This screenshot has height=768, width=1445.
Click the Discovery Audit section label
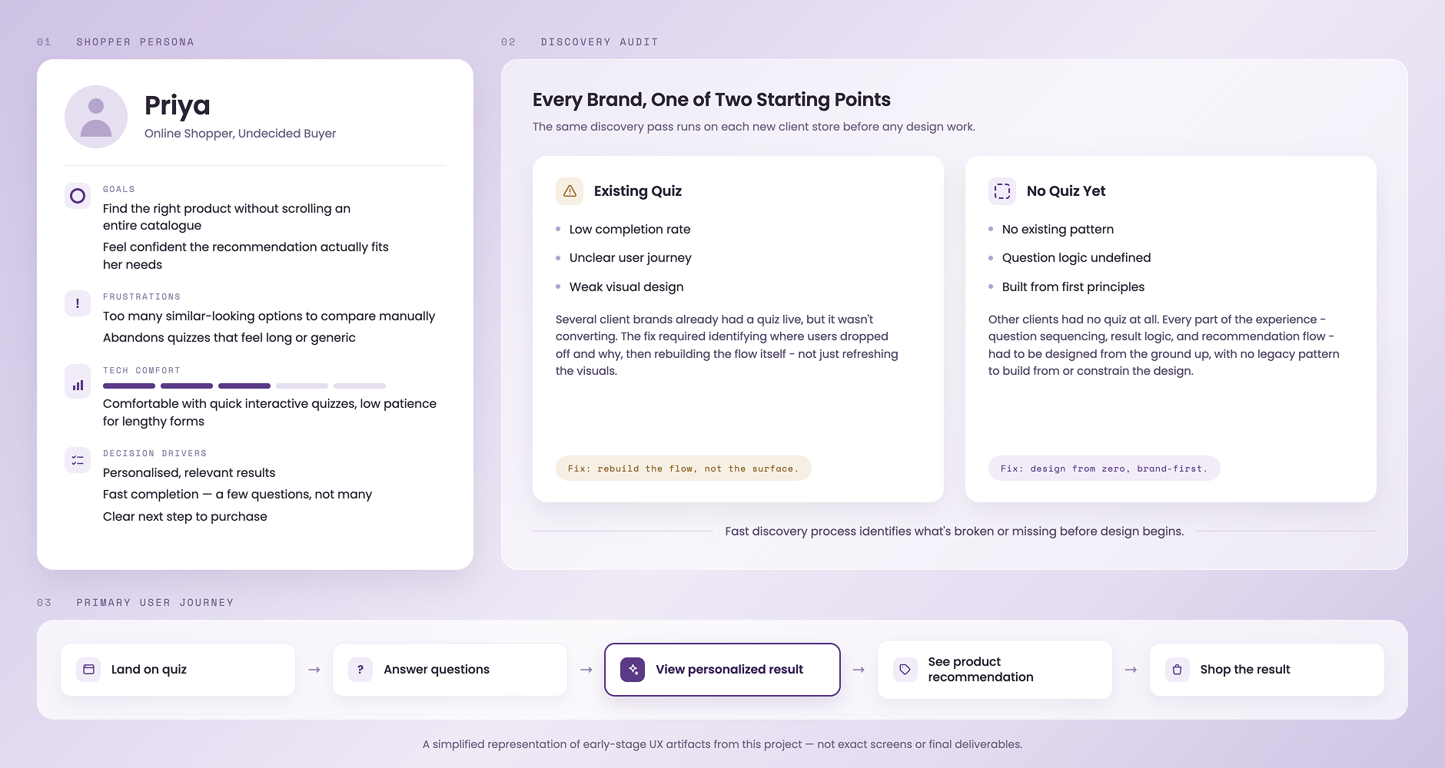point(600,42)
